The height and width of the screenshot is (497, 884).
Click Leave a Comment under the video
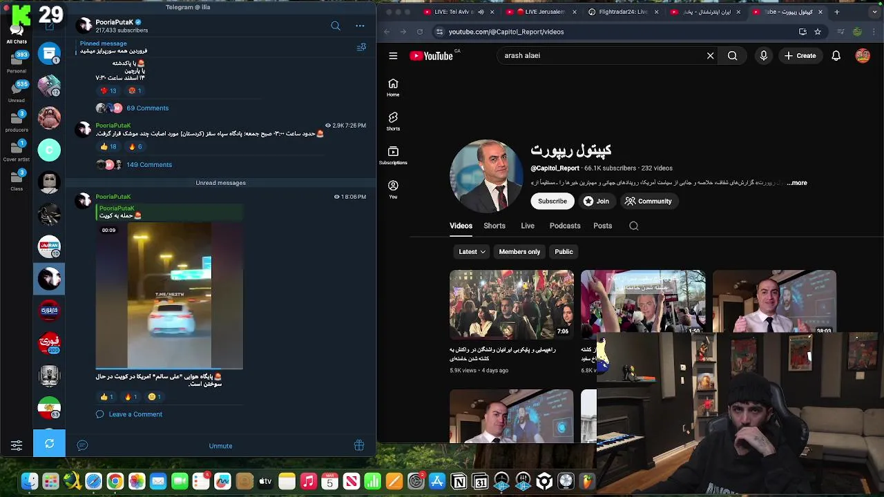(x=135, y=414)
